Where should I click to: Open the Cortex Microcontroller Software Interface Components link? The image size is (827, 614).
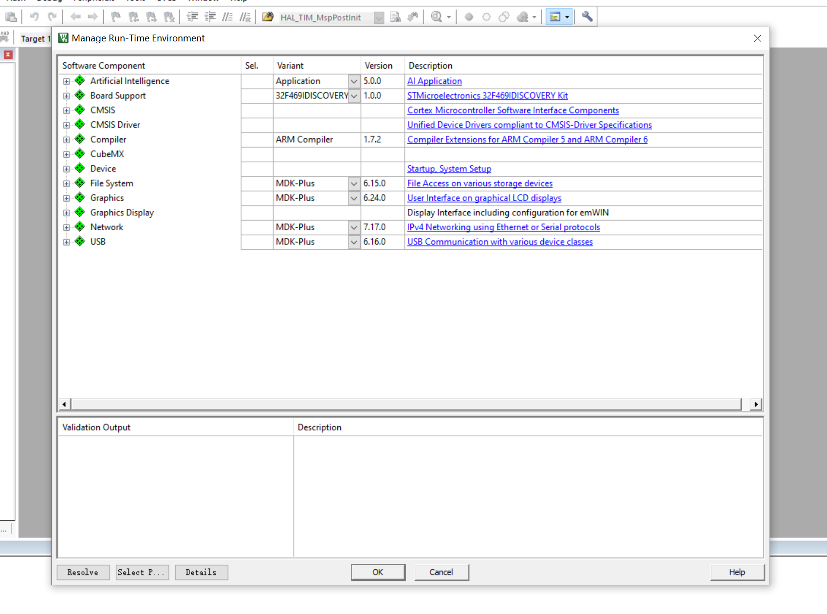pyautogui.click(x=513, y=111)
